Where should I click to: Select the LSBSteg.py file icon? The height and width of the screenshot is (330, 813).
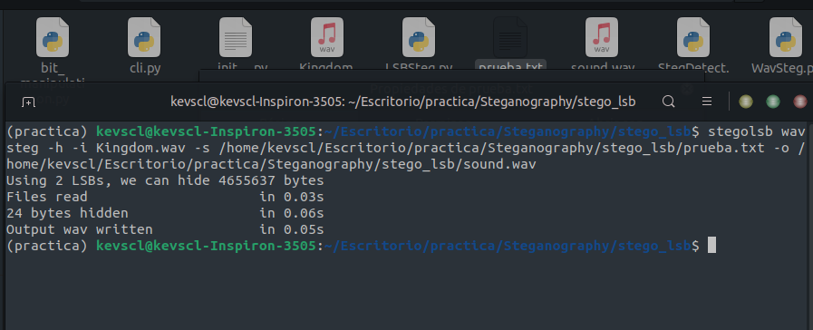pyautogui.click(x=419, y=37)
